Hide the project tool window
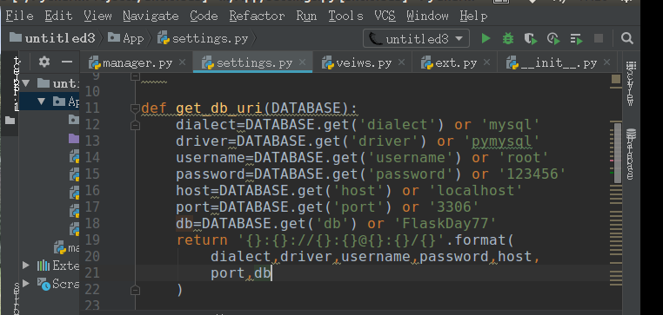 67,62
